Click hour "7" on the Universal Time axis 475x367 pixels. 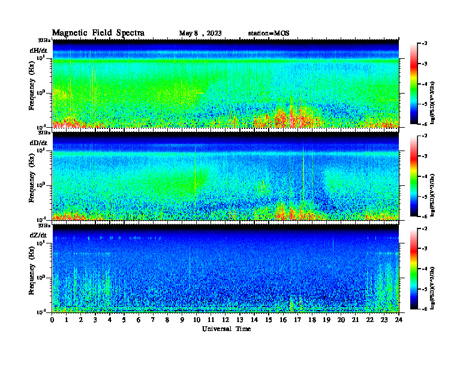click(153, 320)
